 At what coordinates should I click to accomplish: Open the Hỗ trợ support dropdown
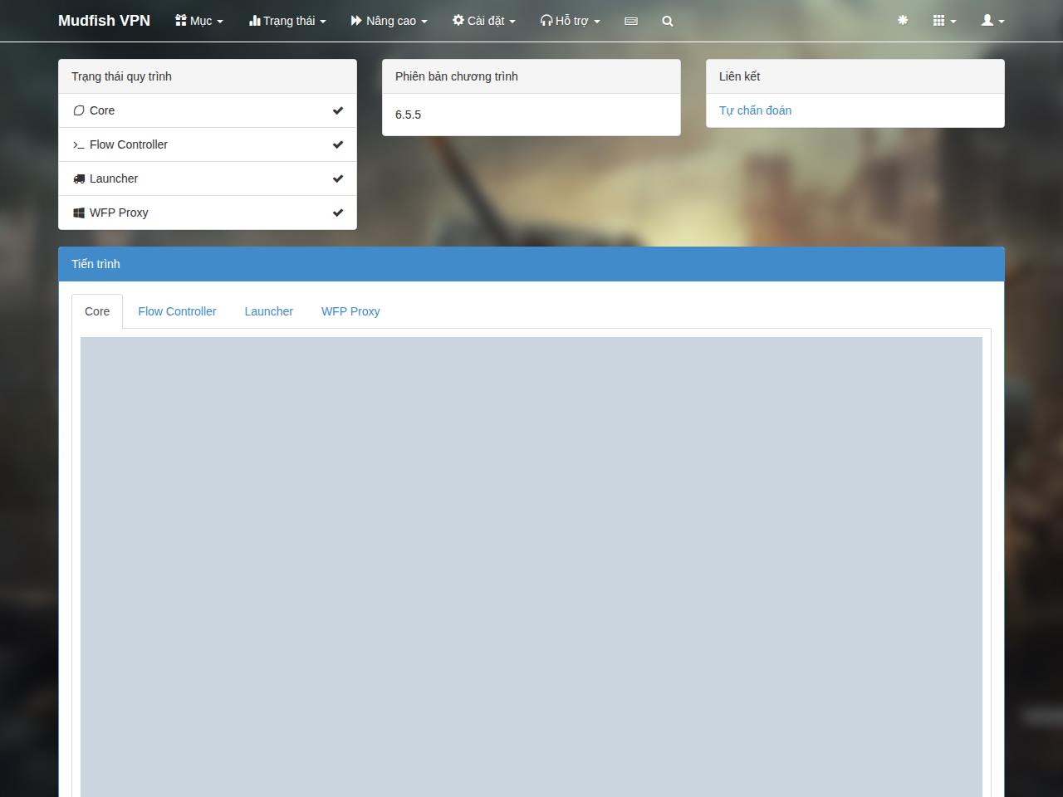click(x=571, y=21)
